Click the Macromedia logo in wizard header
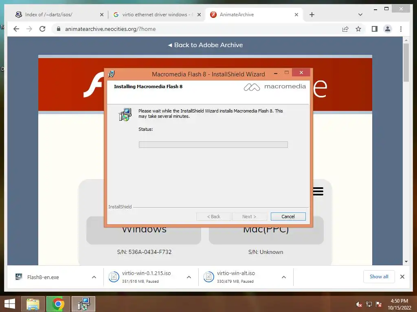 click(x=274, y=87)
